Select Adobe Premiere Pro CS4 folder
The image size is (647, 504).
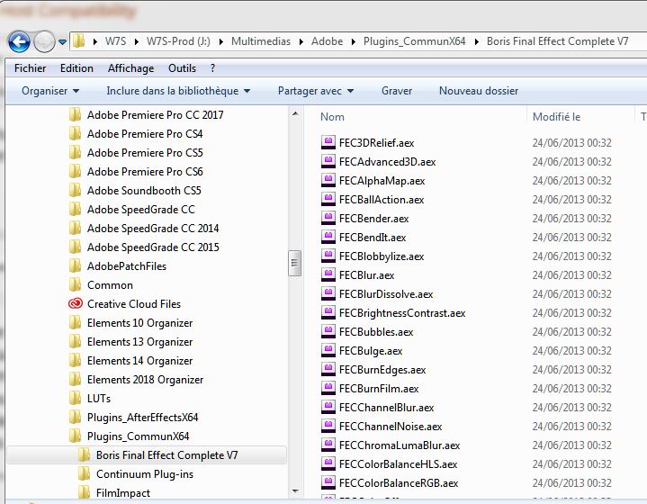(x=145, y=134)
